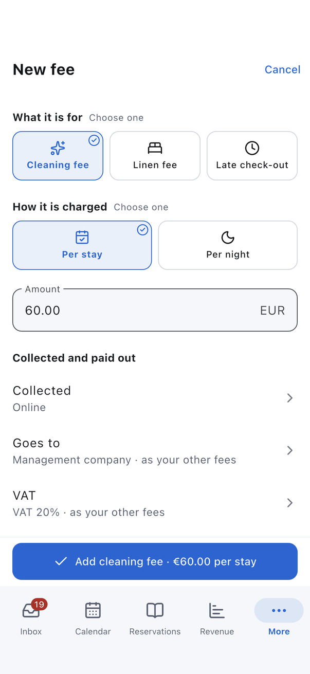The height and width of the screenshot is (674, 310).
Task: Open Goes to Management company setting
Action: (155, 450)
